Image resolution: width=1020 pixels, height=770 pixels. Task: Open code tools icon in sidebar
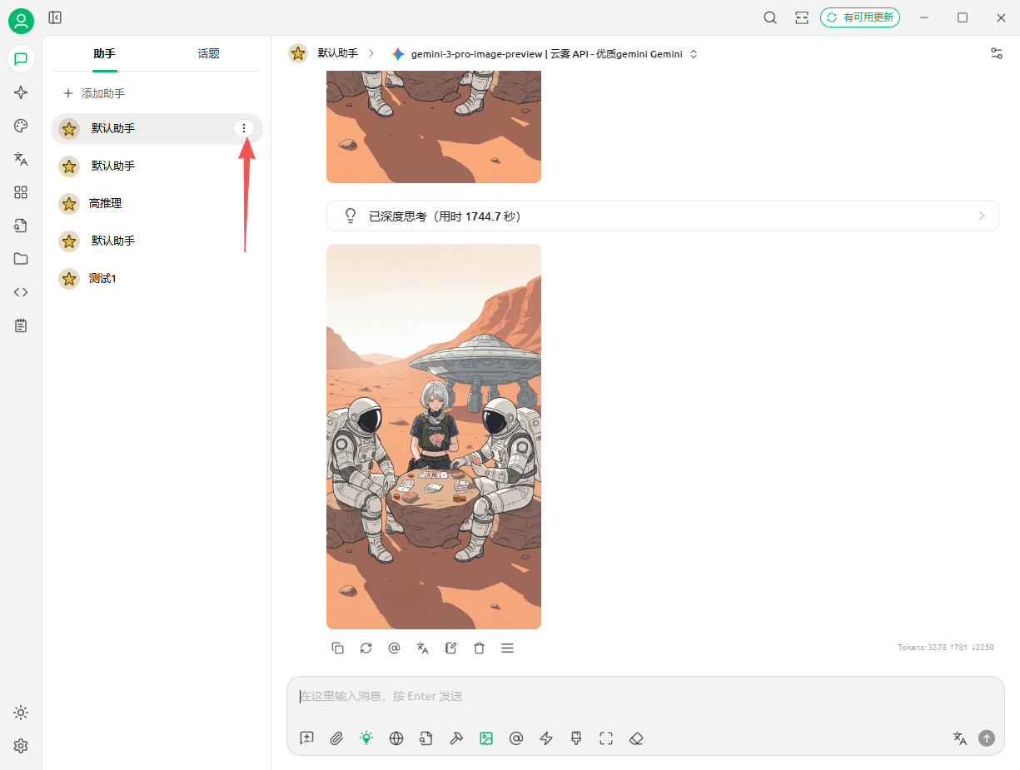coord(21,292)
